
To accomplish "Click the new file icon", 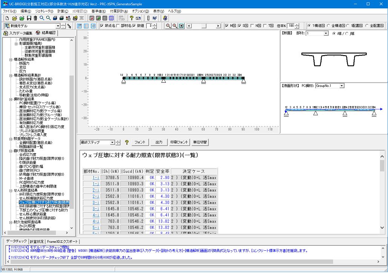I will tap(7, 18).
